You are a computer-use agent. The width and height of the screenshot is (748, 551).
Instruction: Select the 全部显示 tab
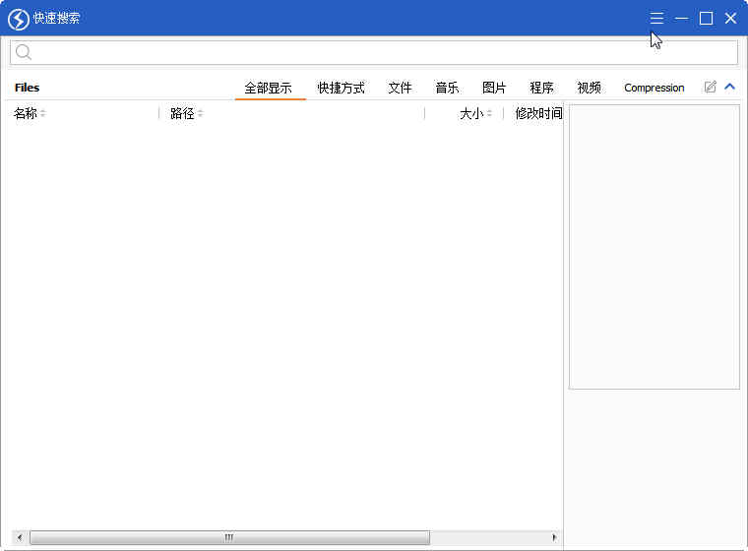[268, 88]
